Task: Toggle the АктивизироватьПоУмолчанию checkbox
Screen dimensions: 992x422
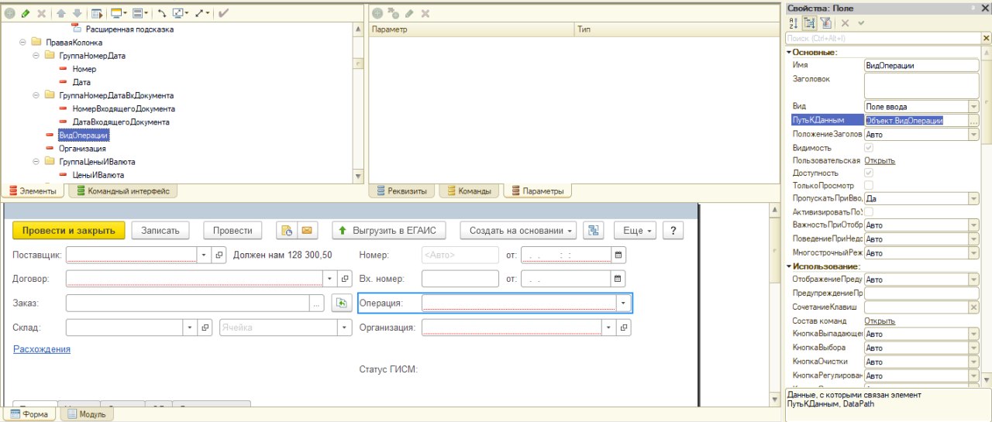Action: point(869,211)
